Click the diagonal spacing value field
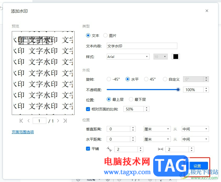The width and height of the screenshot is (221, 182). [126, 149]
